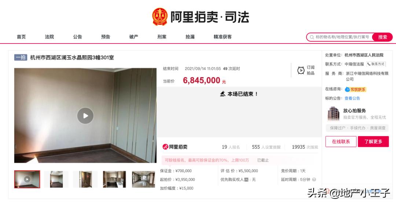Go to the 捡漏 navigation item
396x204 pixels.
coord(190,37)
